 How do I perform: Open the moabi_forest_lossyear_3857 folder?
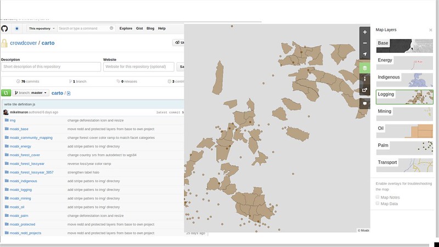[x=31, y=172]
